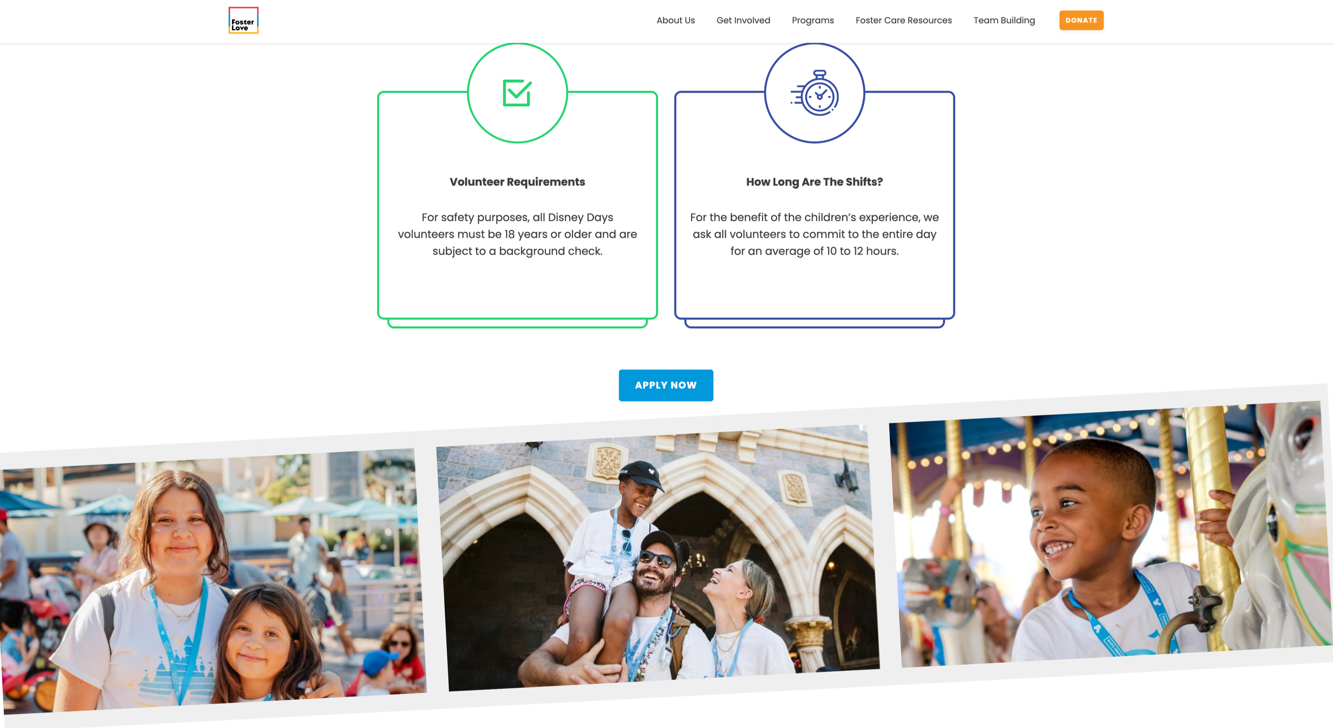Open the About Us menu
Image resolution: width=1333 pixels, height=728 pixels.
pyautogui.click(x=675, y=20)
